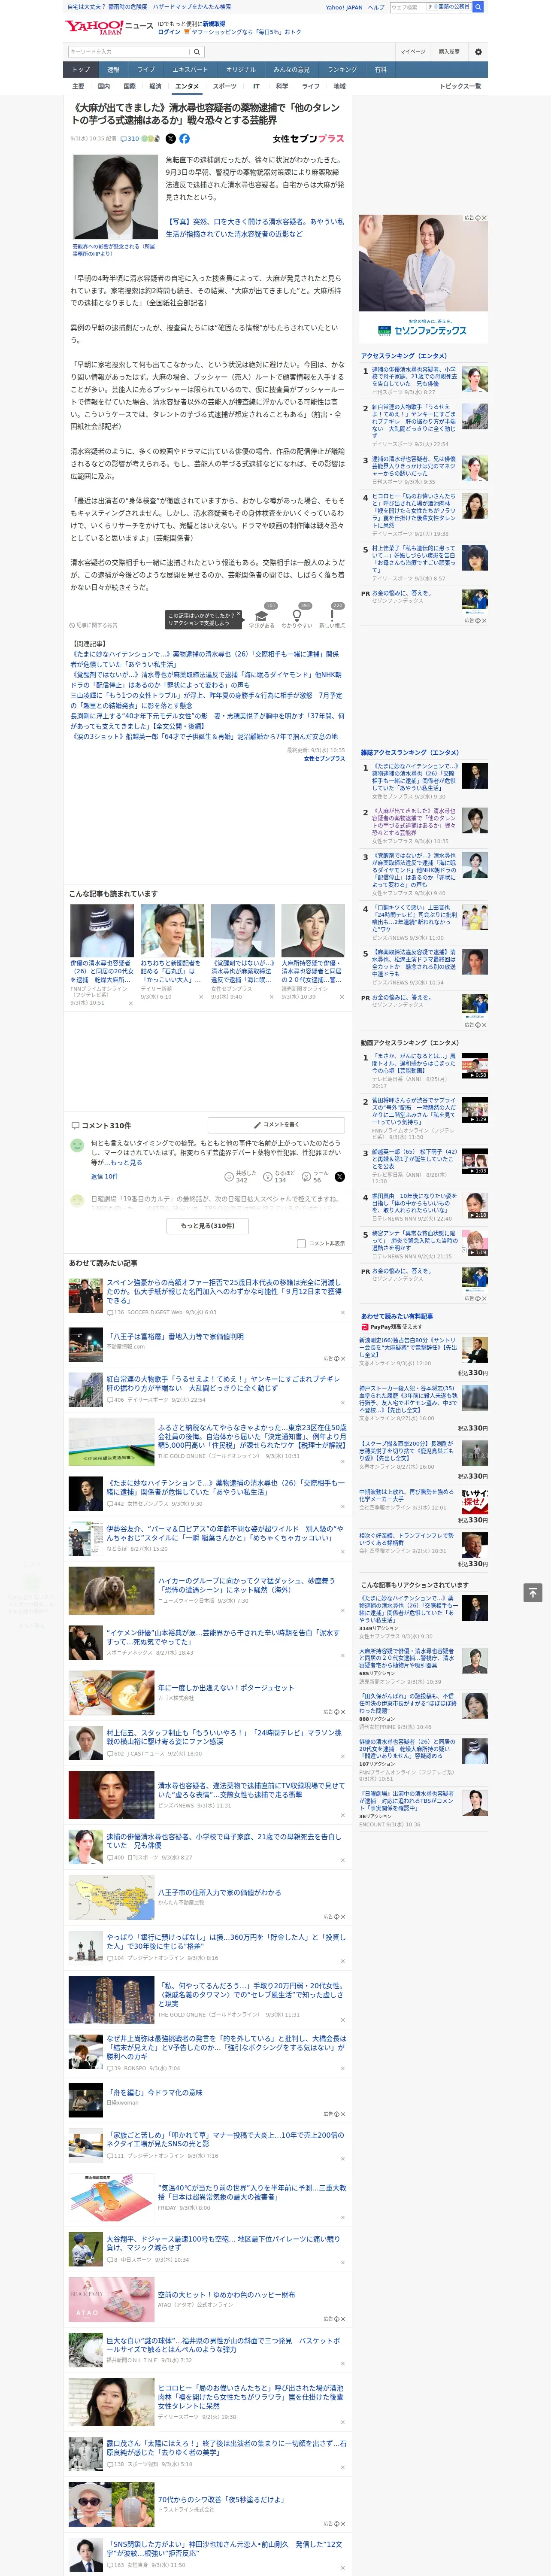Viewport: 551px width, 2576px height.
Task: Open the 伊勢谷友介 recommended article
Action: pos(224,1533)
